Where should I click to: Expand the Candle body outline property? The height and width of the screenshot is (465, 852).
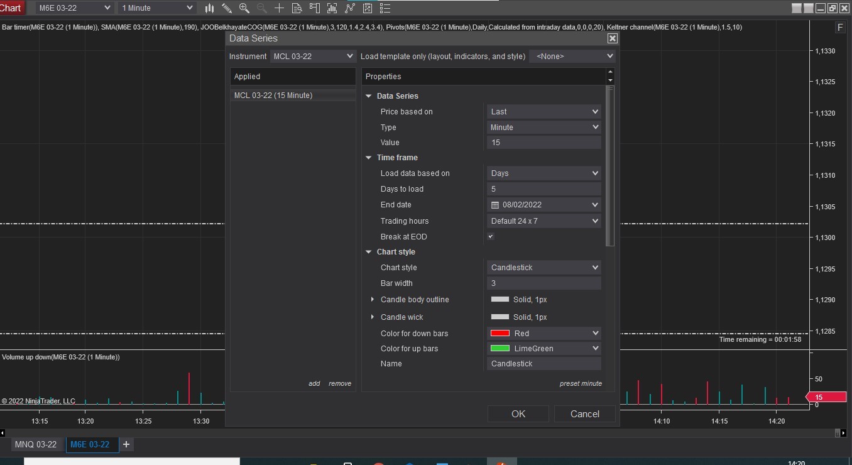click(x=372, y=300)
